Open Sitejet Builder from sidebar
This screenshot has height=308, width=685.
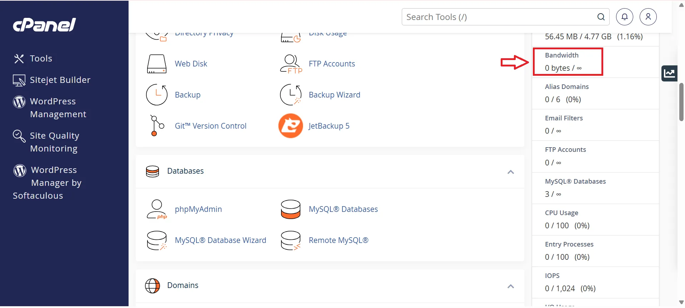tap(60, 80)
